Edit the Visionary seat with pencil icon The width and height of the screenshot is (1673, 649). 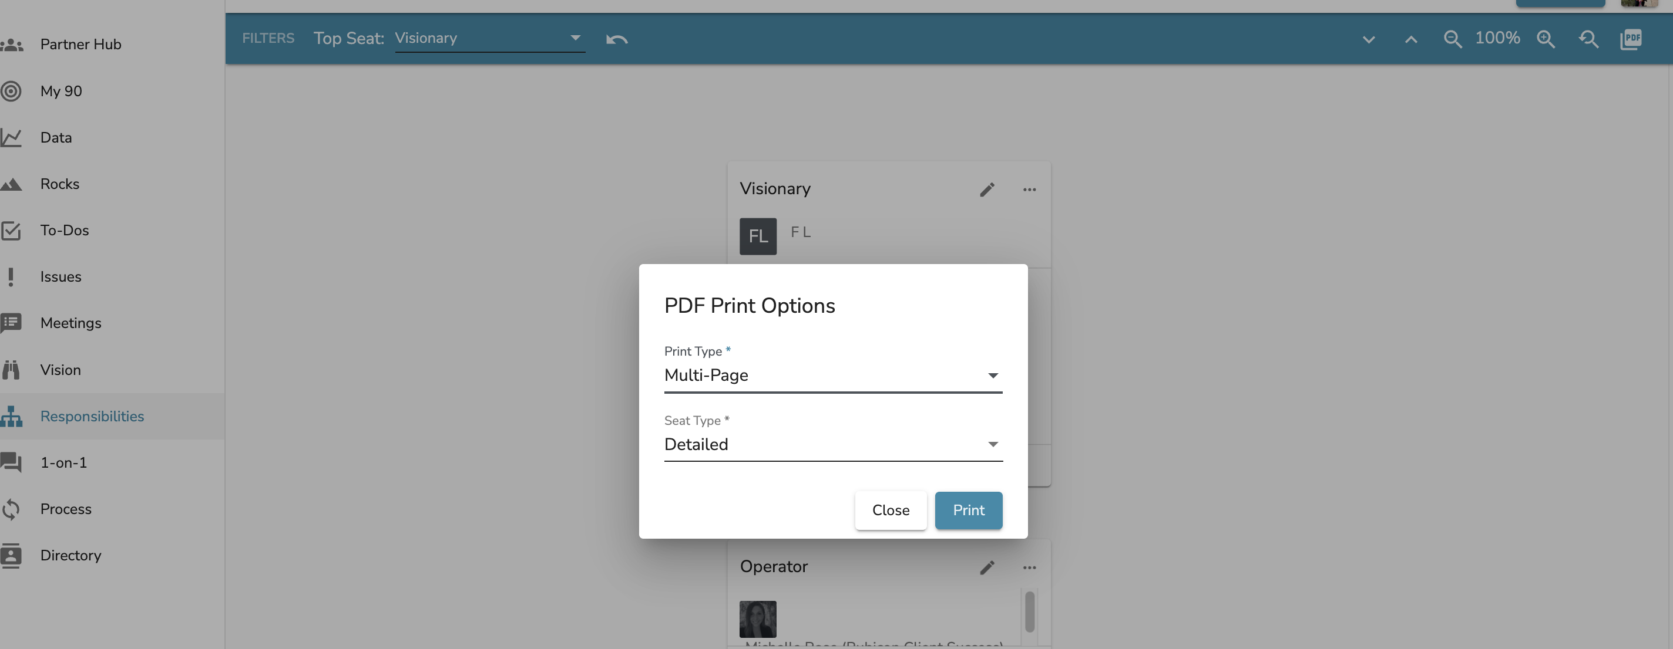tap(986, 190)
